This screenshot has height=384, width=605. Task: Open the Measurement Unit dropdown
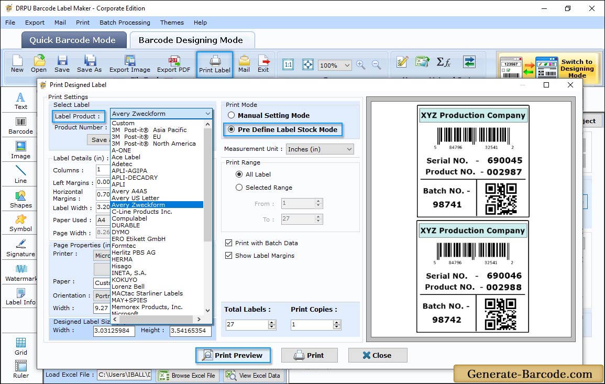pos(320,149)
